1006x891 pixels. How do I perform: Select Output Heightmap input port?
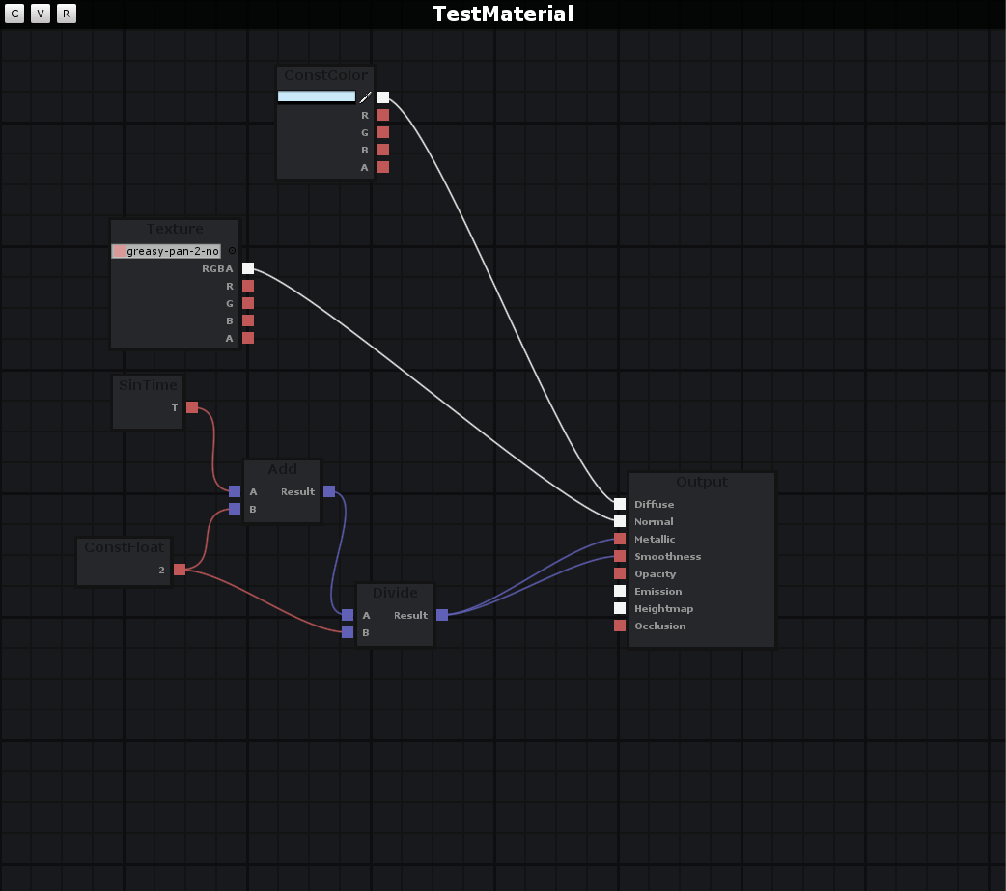coord(620,608)
